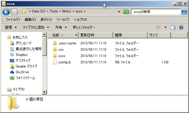Expand the arrow after "scss" breadcrumb
This screenshot has width=189, height=113.
click(84, 12)
